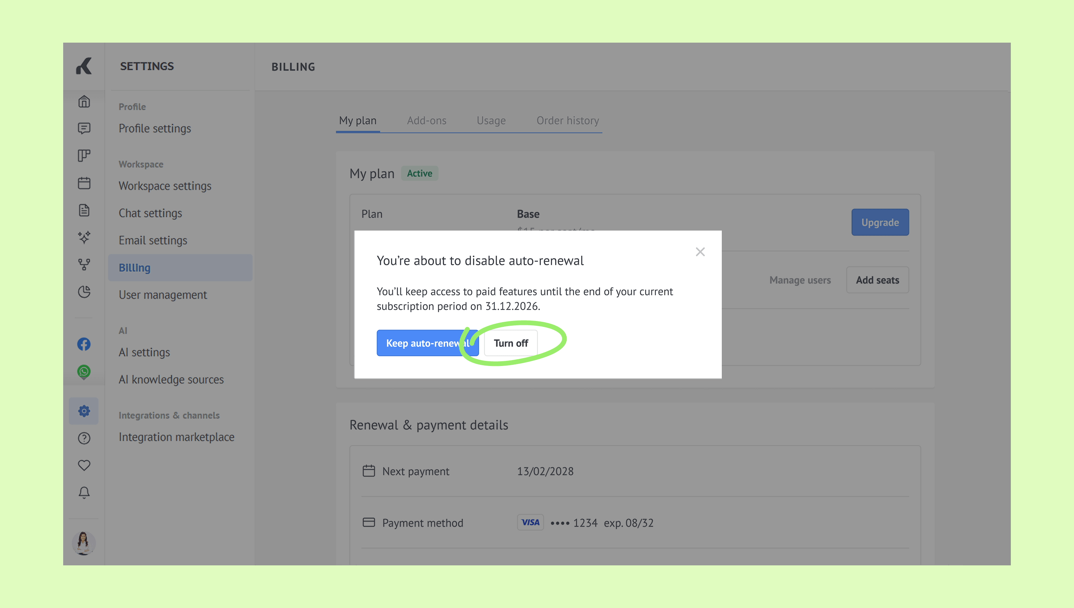Click the Add seats button
Viewport: 1074px width, 608px height.
pyautogui.click(x=878, y=280)
